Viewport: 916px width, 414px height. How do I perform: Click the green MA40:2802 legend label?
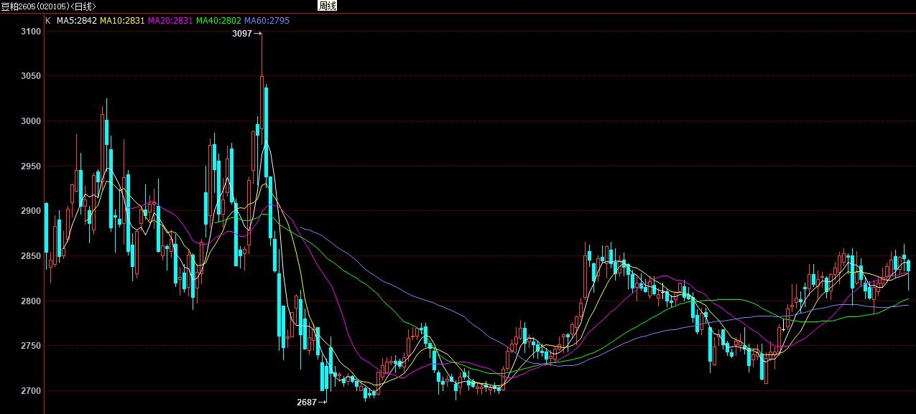(218, 21)
